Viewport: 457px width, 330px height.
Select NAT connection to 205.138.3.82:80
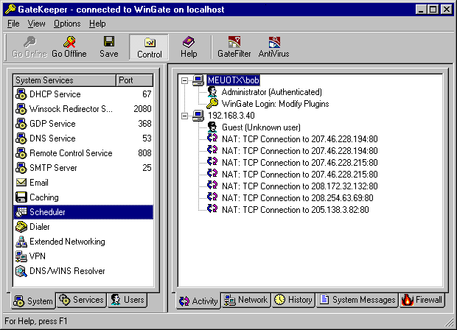click(296, 210)
